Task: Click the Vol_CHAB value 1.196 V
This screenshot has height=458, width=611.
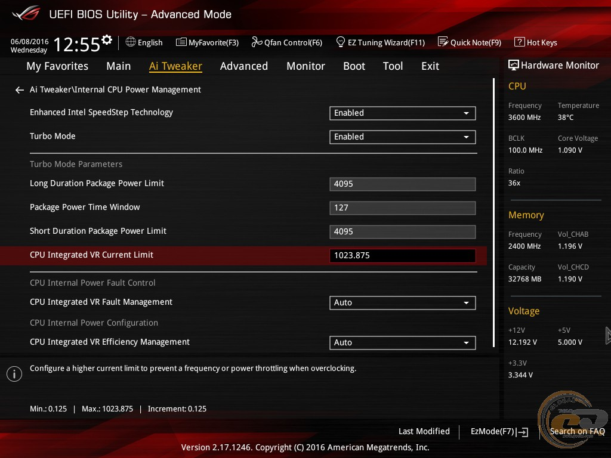Action: point(570,246)
